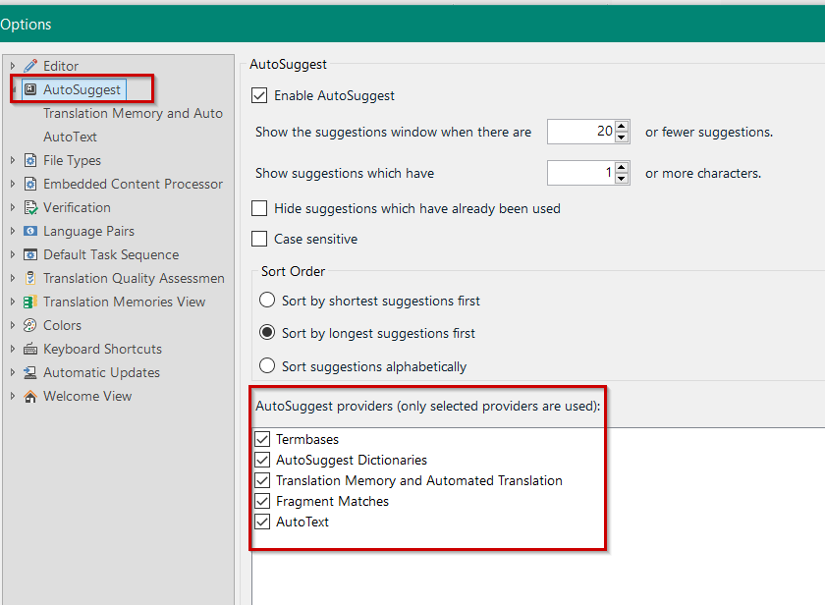The height and width of the screenshot is (605, 825).
Task: Click the File Types icon
Action: click(30, 160)
